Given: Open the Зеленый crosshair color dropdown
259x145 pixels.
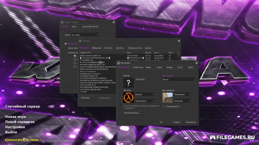Looking at the screenshot, I should click(x=183, y=101).
